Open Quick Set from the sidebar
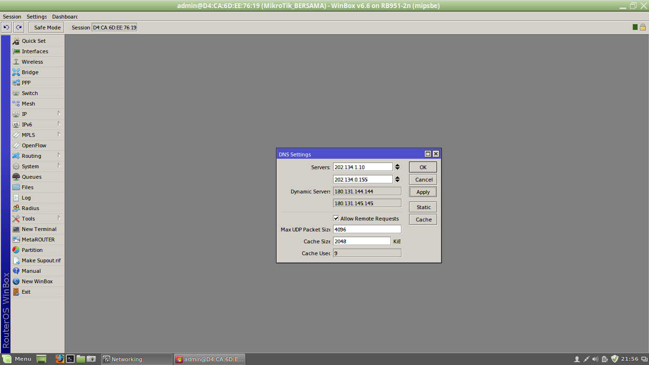The width and height of the screenshot is (649, 365). tap(38, 41)
